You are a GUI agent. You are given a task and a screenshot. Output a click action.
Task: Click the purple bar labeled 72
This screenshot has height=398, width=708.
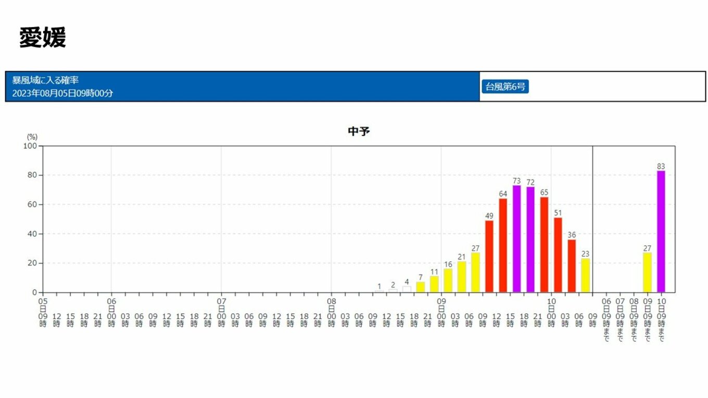click(530, 239)
